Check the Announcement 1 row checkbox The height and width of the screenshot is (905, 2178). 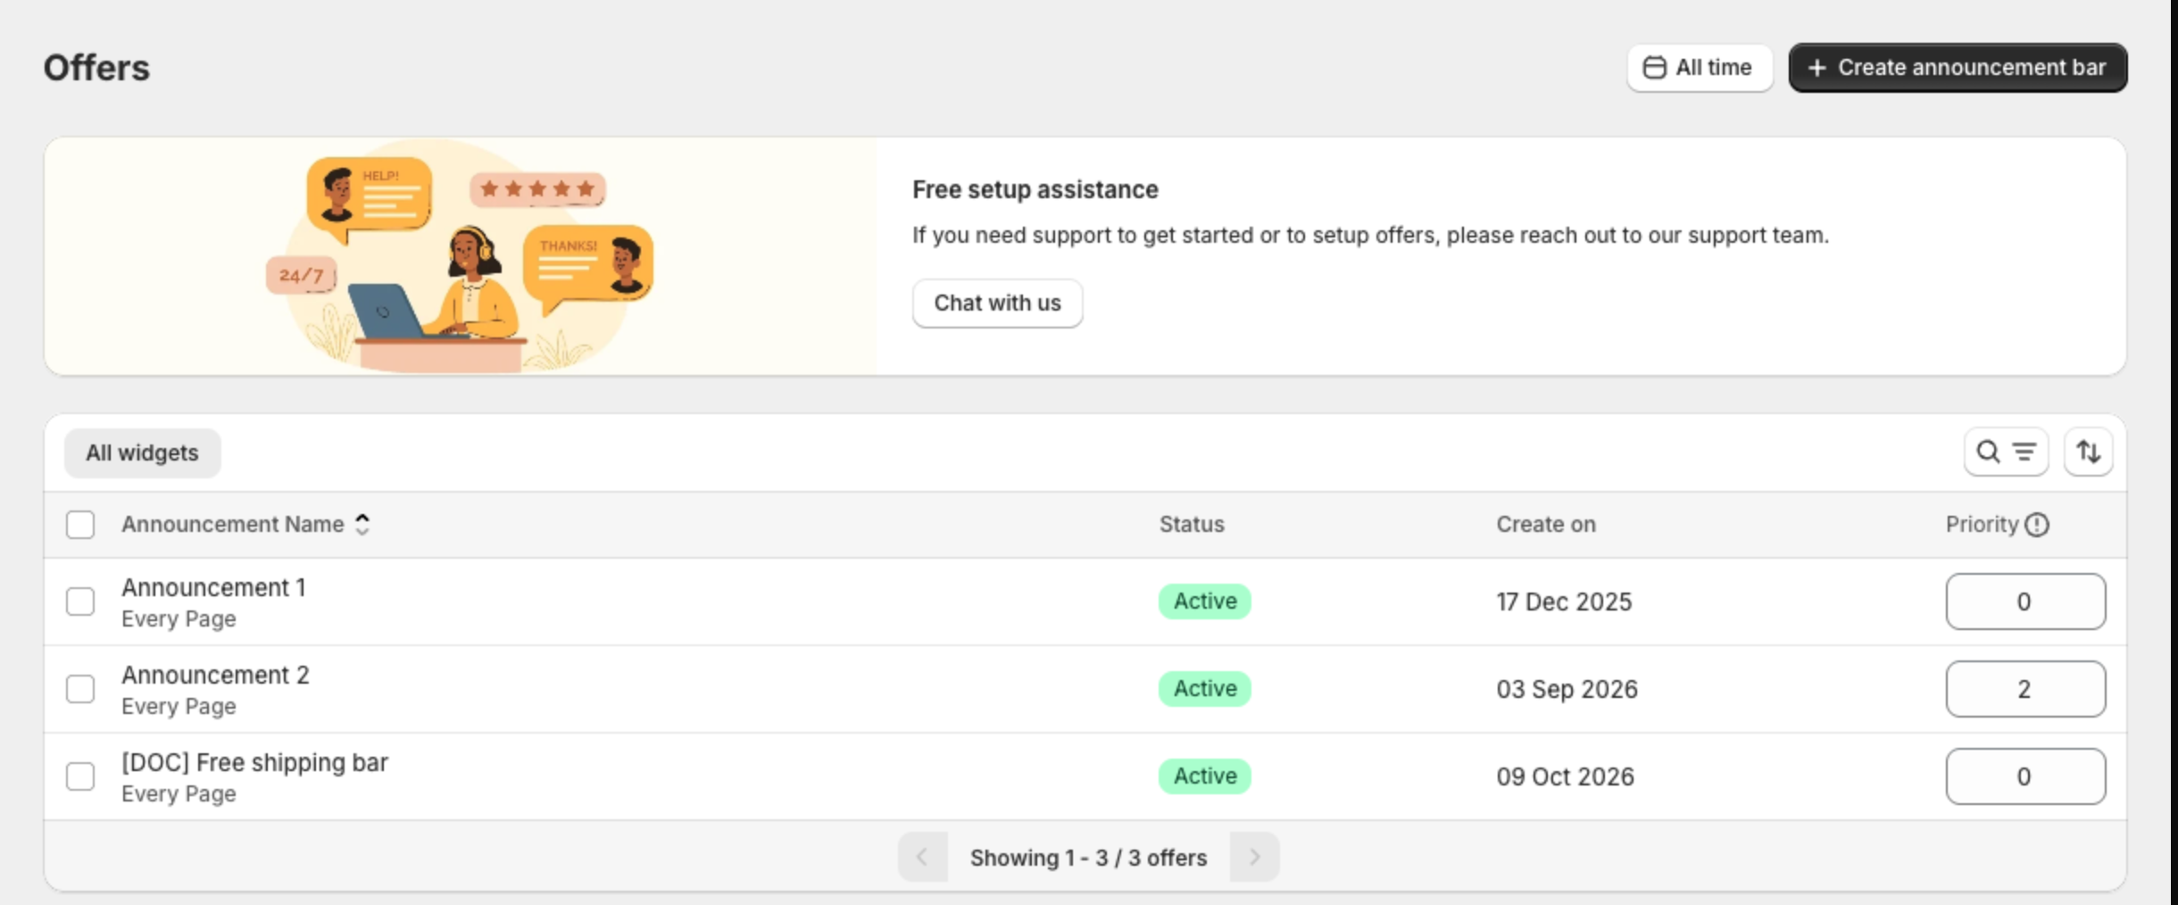[x=80, y=602]
